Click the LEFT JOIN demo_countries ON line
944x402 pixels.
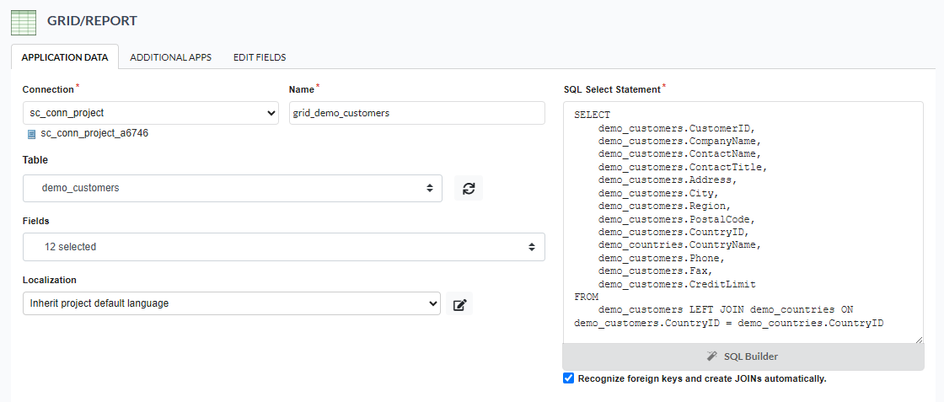(725, 310)
